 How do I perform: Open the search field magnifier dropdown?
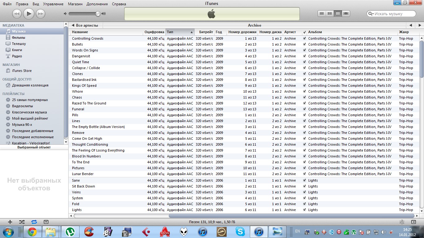(371, 14)
